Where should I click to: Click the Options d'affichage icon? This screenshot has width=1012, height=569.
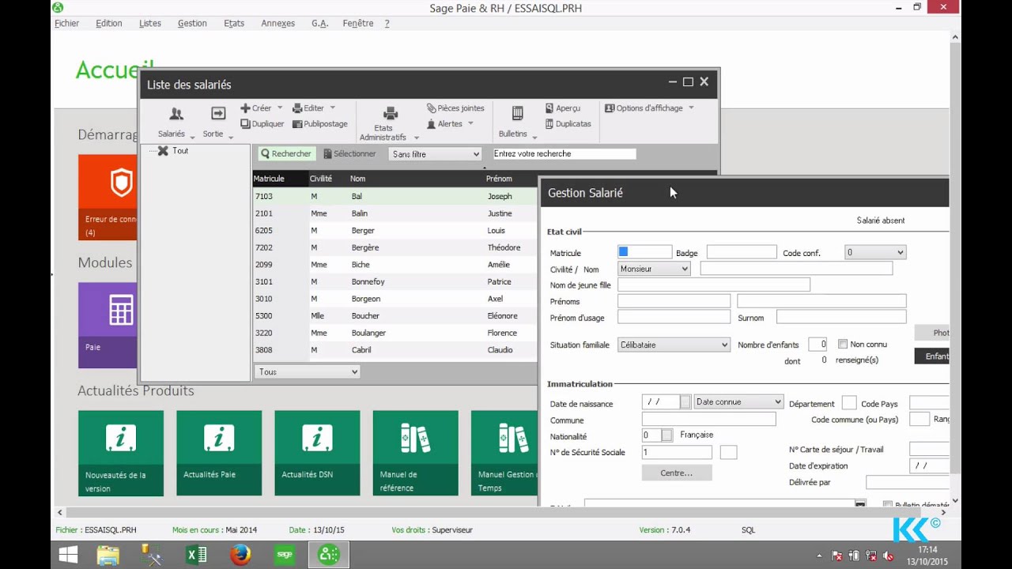point(610,108)
